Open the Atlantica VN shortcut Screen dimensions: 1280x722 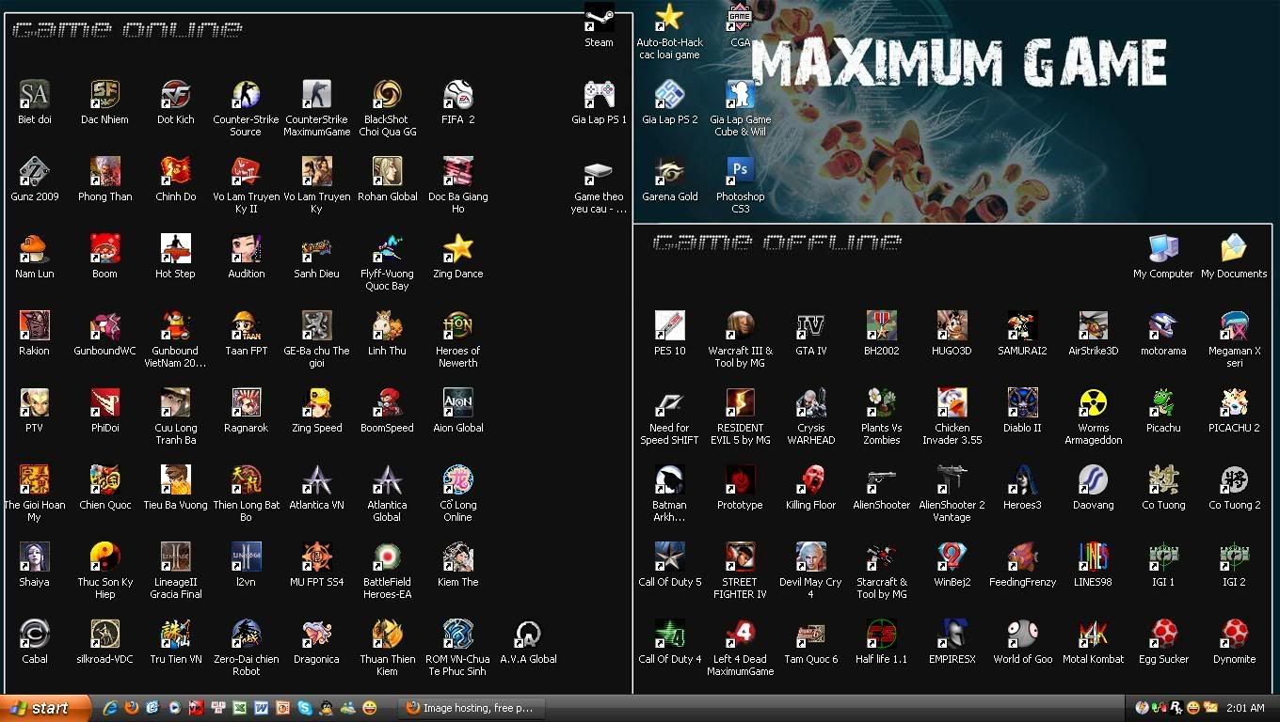pyautogui.click(x=316, y=480)
